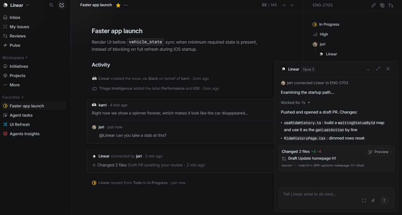402x215 pixels.
Task: Go to next issue with down chevron
Action: [x=292, y=5]
